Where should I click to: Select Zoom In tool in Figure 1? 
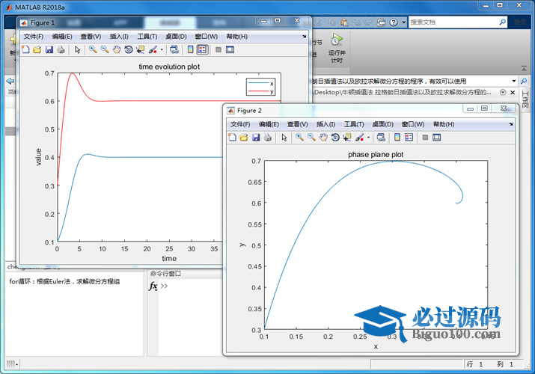coord(93,50)
